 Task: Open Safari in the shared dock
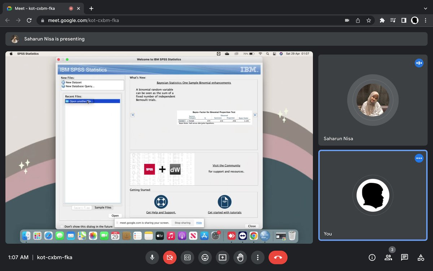[48, 236]
